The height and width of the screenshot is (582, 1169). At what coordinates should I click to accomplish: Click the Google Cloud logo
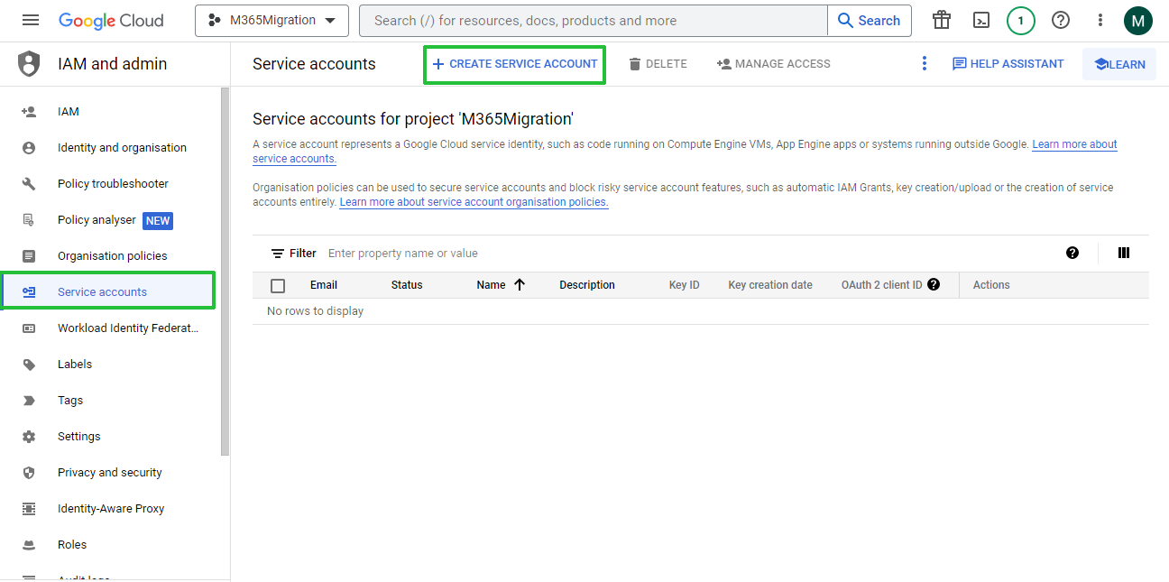tap(111, 20)
